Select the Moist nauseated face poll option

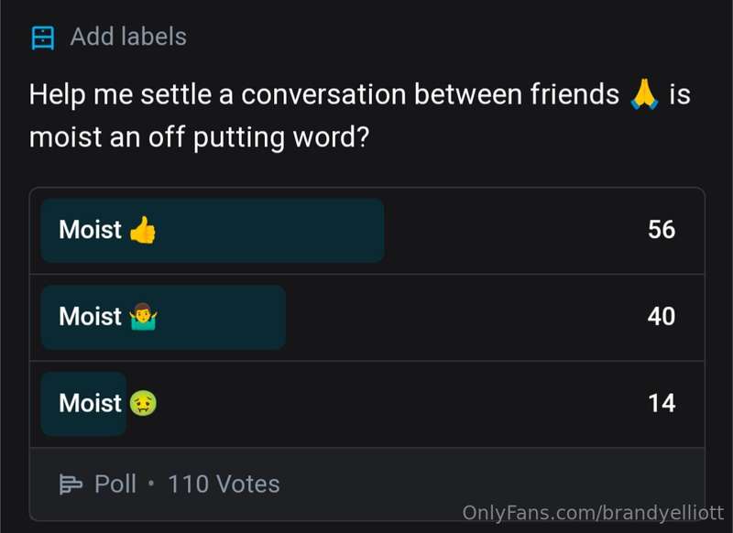click(367, 404)
